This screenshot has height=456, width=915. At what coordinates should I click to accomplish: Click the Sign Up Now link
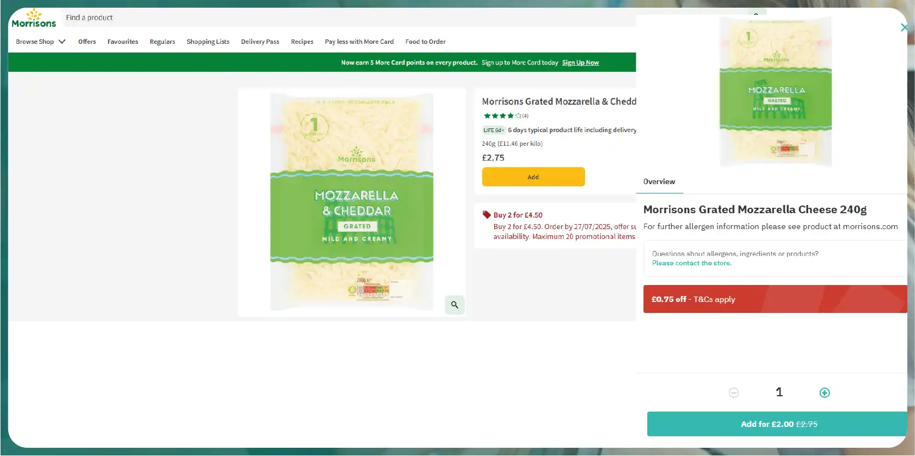tap(580, 62)
